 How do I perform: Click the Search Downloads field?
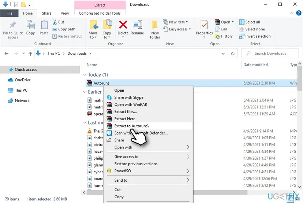[270, 53]
